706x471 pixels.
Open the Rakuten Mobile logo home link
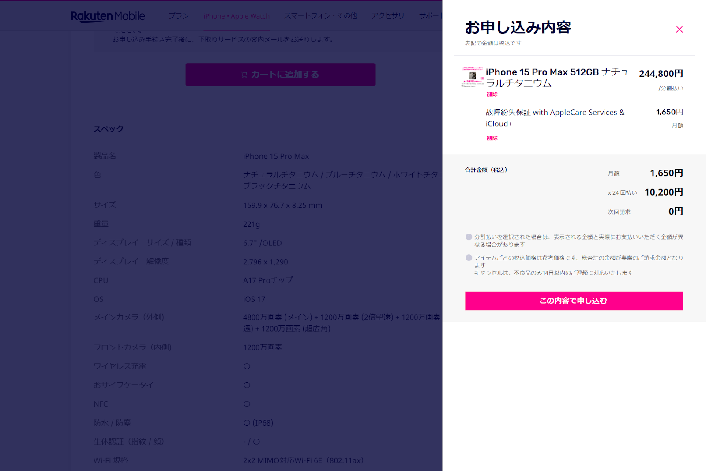(108, 16)
